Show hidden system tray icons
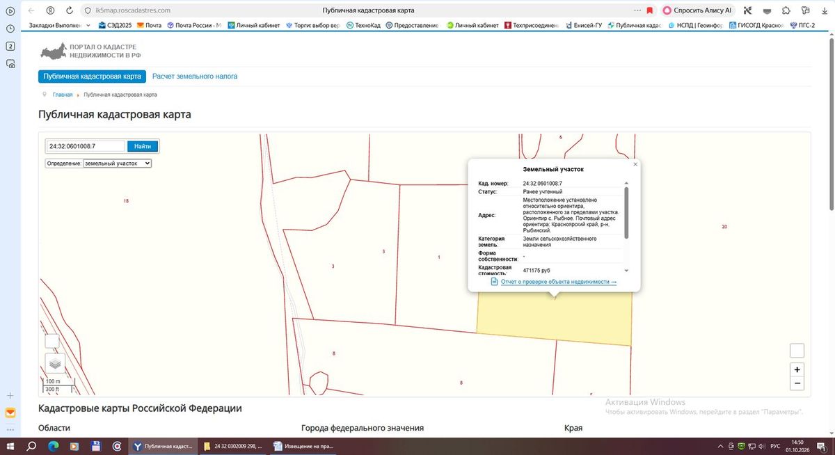Image resolution: width=835 pixels, height=455 pixels. (x=720, y=446)
